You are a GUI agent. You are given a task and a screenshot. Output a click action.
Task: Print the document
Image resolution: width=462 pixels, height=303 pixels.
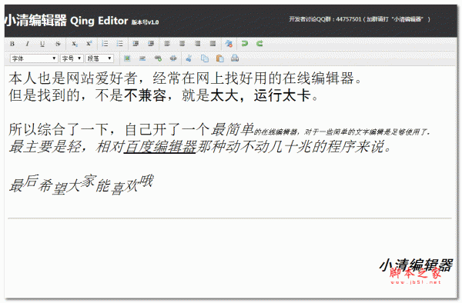235,58
